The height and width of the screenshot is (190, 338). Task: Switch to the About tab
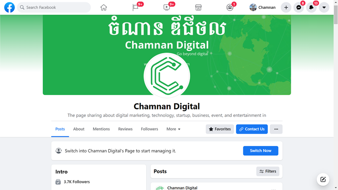(79, 129)
